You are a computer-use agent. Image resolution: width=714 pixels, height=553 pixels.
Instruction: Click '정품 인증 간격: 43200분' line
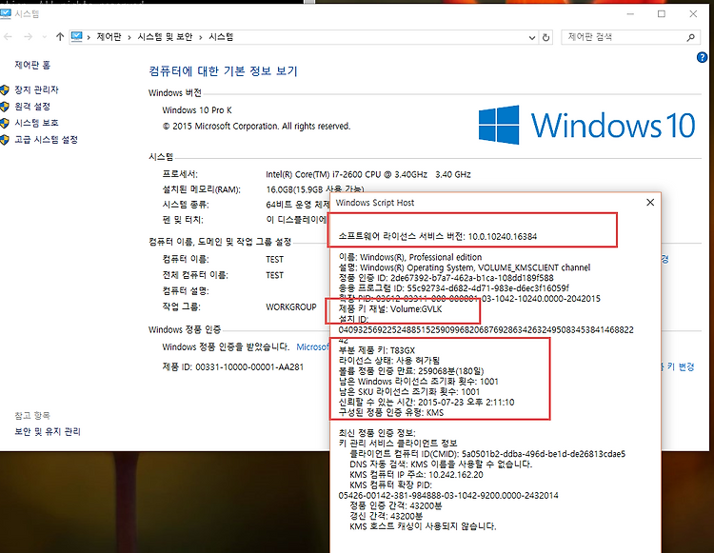tap(395, 505)
